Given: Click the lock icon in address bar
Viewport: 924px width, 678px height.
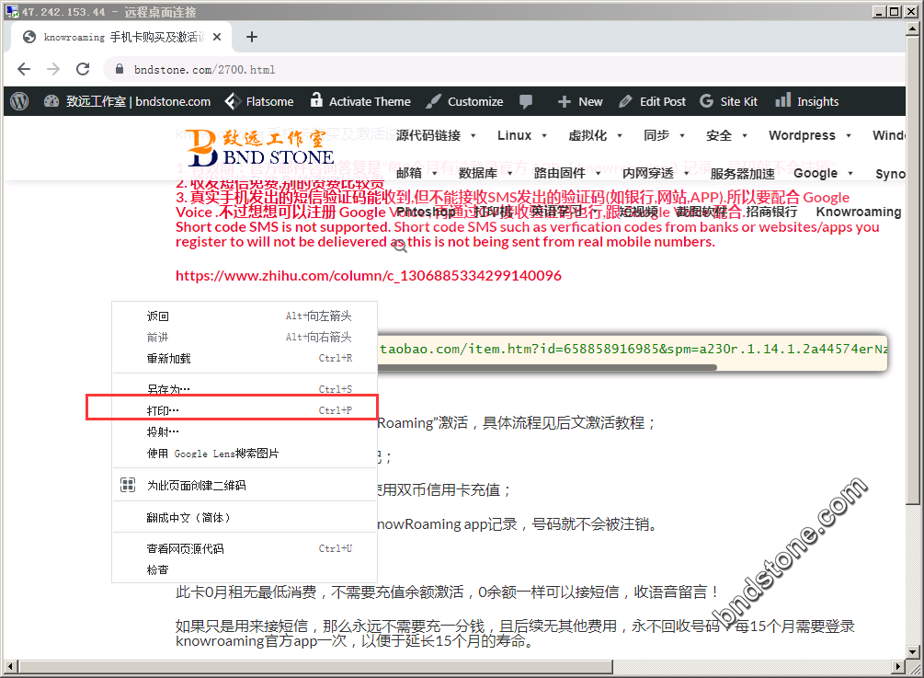Looking at the screenshot, I should click(x=120, y=69).
